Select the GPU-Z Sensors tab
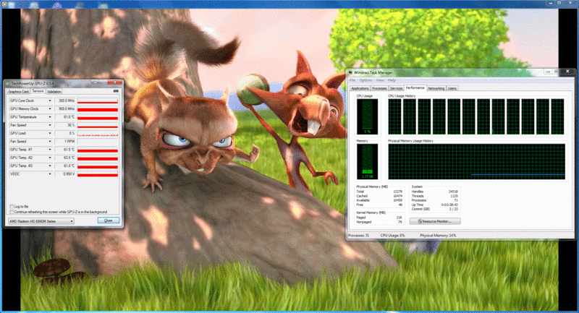 (38, 91)
